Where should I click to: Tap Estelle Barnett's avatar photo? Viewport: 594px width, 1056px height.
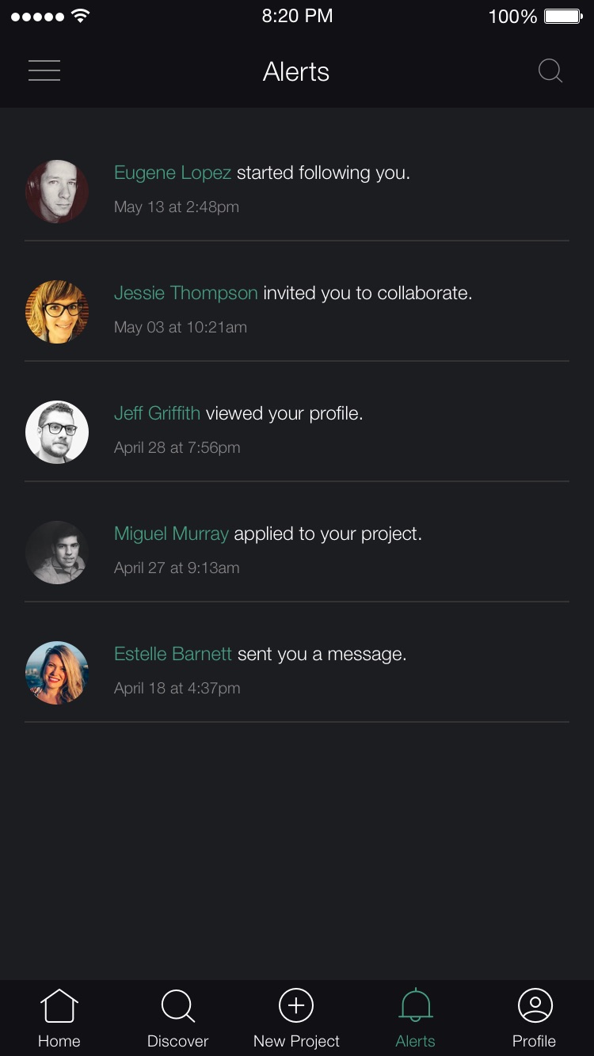(57, 673)
